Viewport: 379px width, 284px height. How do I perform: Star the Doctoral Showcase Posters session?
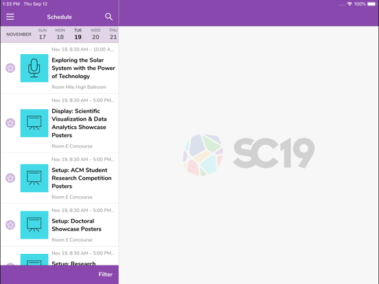click(x=10, y=225)
